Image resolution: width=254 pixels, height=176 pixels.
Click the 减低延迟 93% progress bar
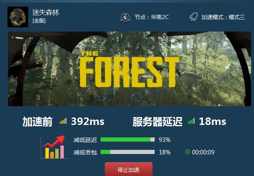click(128, 139)
